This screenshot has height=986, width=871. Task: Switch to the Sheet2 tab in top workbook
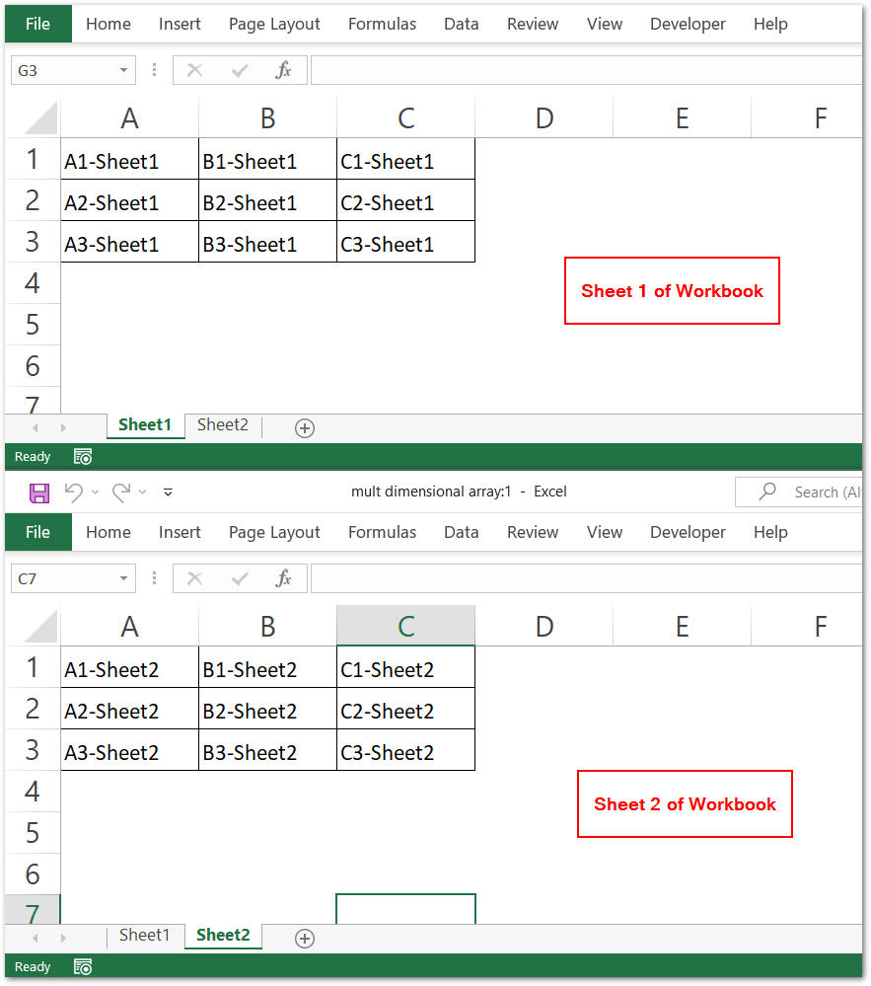(x=222, y=424)
